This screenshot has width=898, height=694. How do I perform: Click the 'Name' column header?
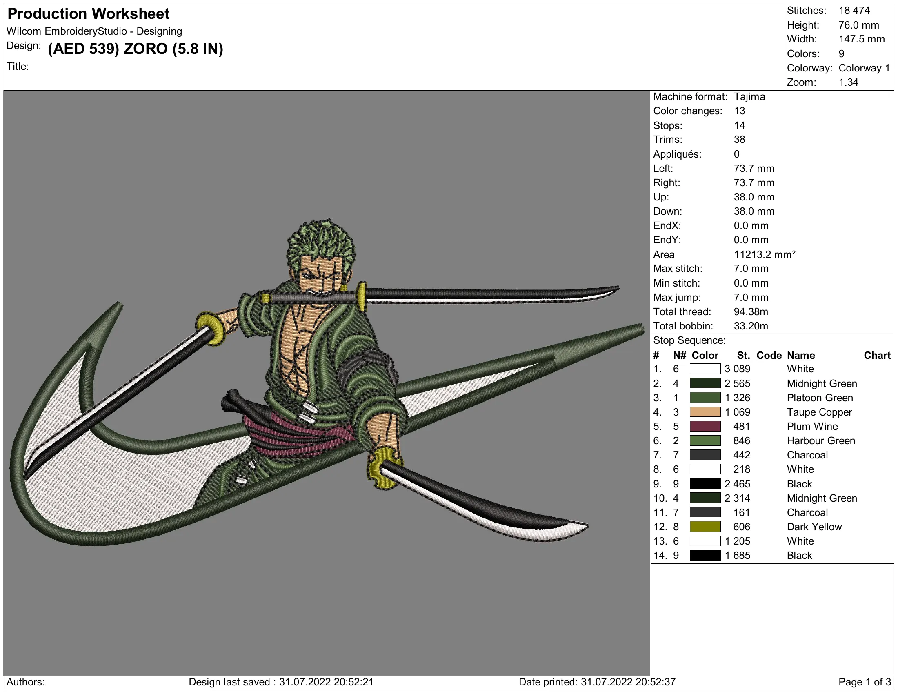click(x=800, y=355)
